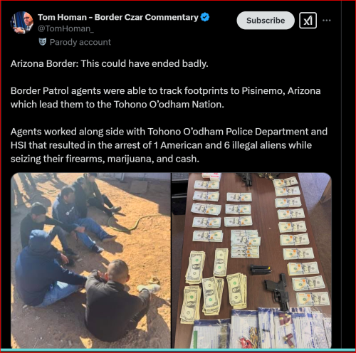The image size is (356, 353).
Task: Open the three-dot more options menu
Action: tap(327, 21)
